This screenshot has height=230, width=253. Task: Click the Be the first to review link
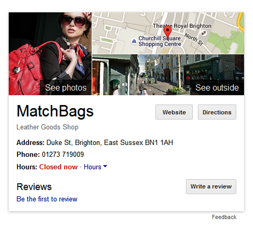click(x=47, y=199)
